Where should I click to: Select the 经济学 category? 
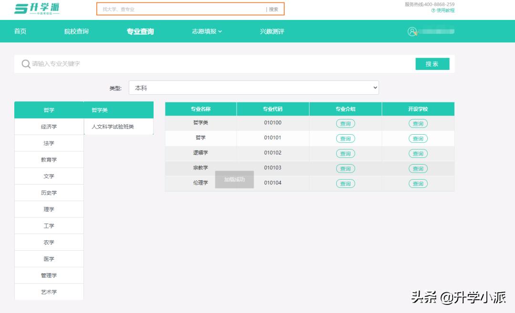point(49,126)
